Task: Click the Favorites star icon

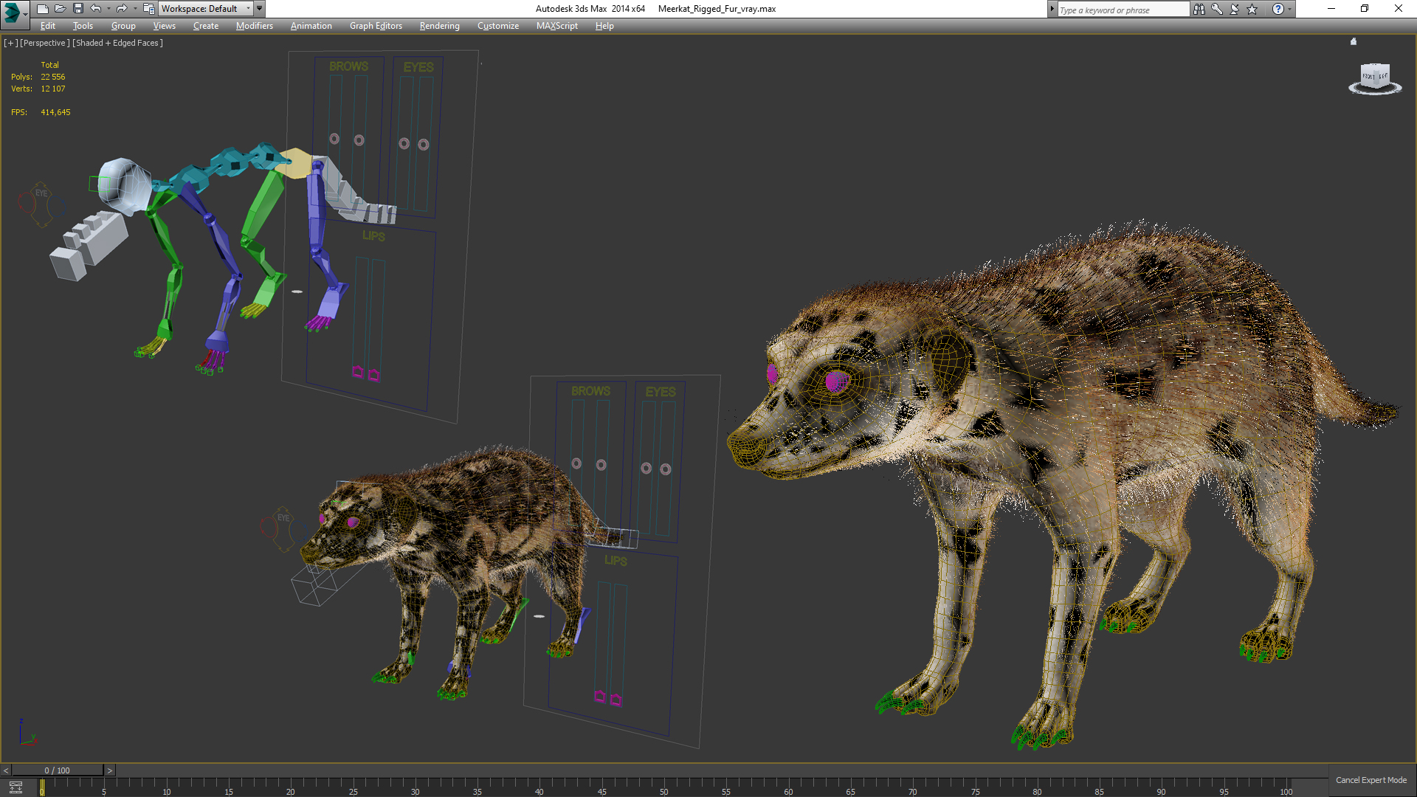Action: coord(1252,9)
